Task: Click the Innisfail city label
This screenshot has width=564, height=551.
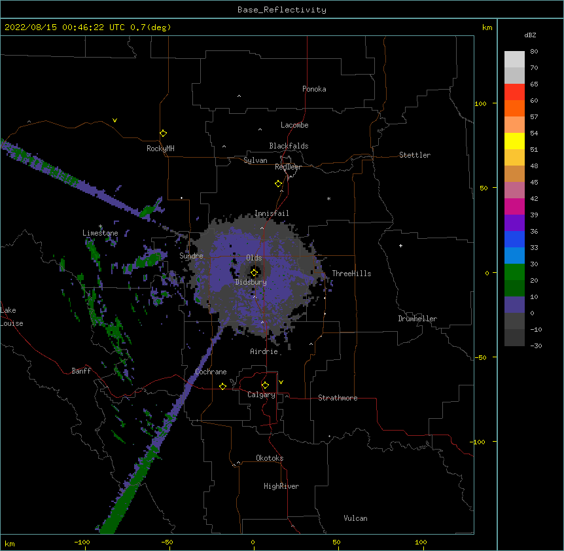Action: (x=272, y=213)
